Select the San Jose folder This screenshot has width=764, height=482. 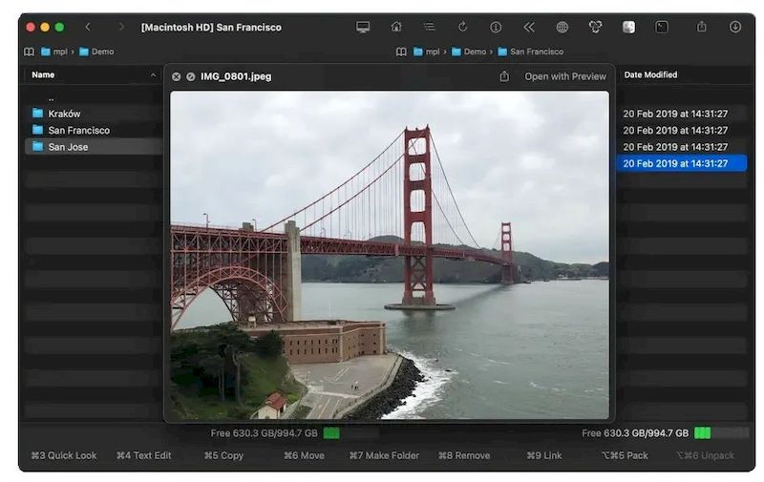tap(68, 147)
